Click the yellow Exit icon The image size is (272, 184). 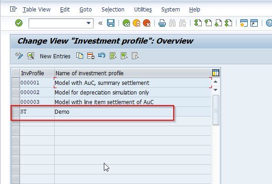point(136,23)
